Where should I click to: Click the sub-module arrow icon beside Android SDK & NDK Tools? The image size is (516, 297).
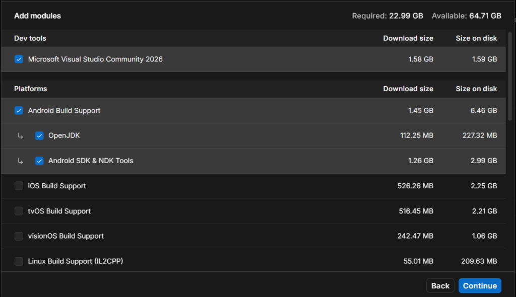[20, 161]
